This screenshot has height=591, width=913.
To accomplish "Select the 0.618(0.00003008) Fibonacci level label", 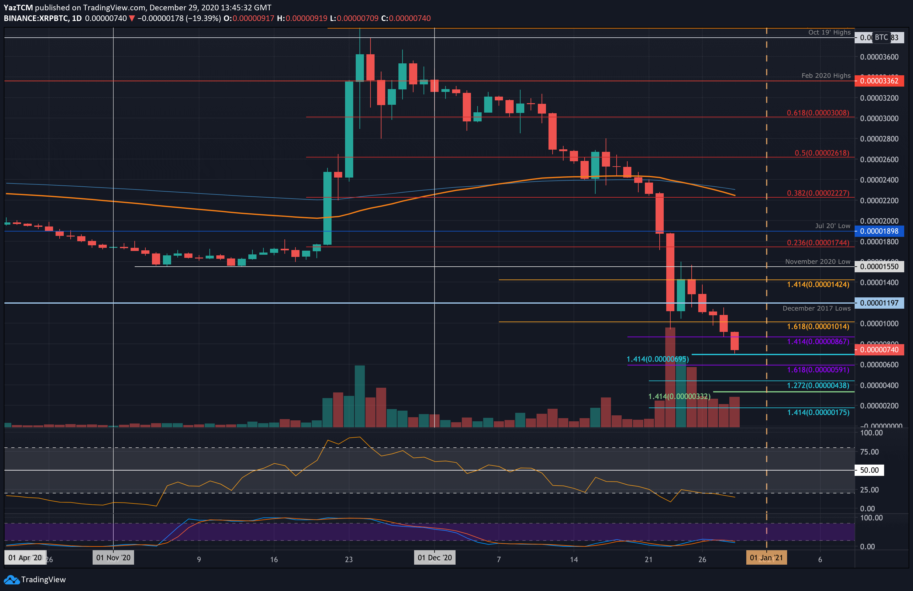I will pyautogui.click(x=818, y=113).
